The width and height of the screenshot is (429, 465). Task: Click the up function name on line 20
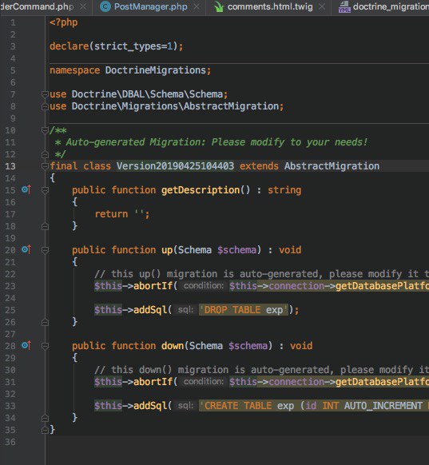[167, 250]
